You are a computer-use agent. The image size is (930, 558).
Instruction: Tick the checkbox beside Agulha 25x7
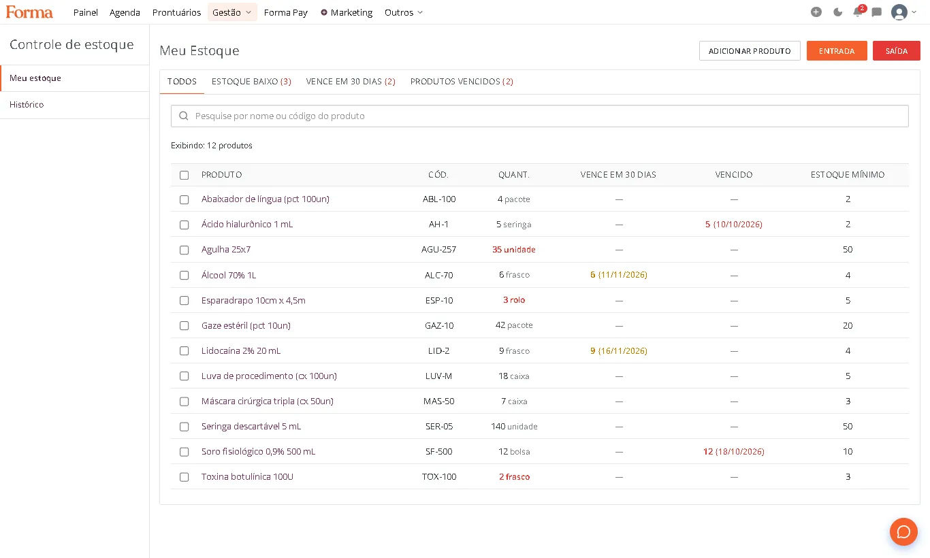184,250
